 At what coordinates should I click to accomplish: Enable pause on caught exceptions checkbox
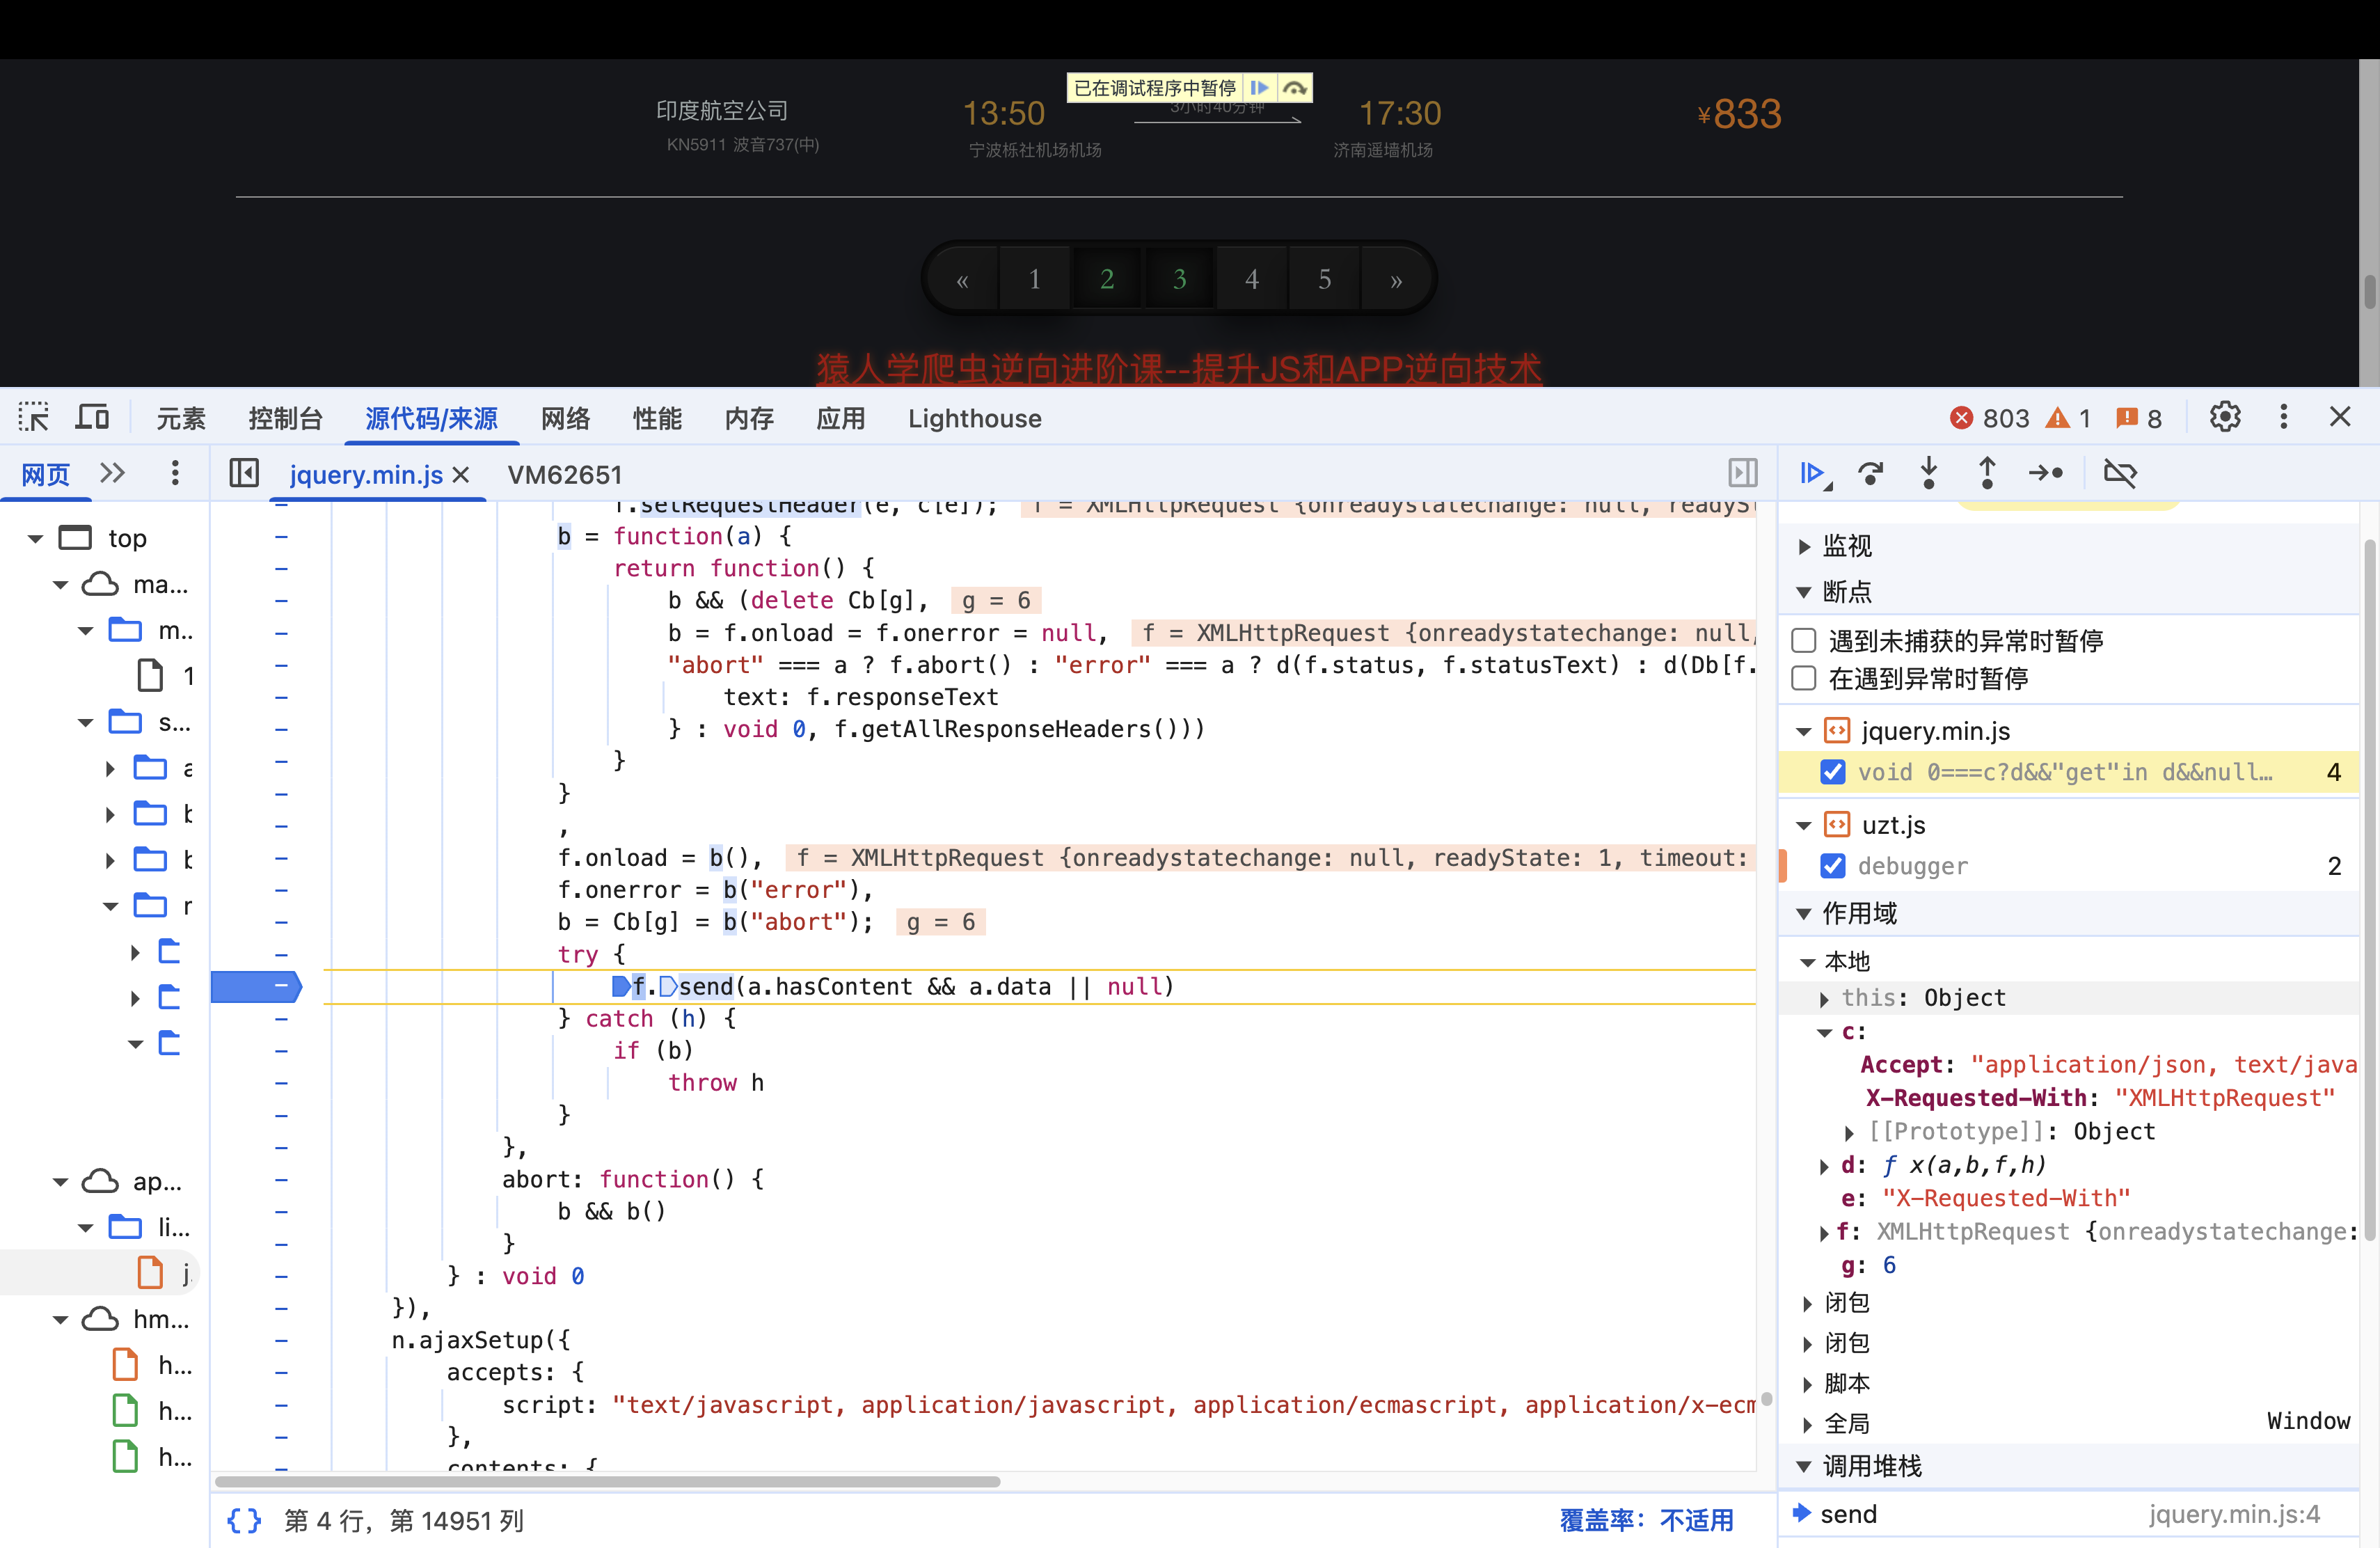[1805, 679]
